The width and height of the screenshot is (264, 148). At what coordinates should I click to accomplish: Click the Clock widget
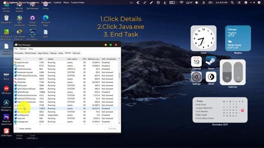(x=203, y=38)
